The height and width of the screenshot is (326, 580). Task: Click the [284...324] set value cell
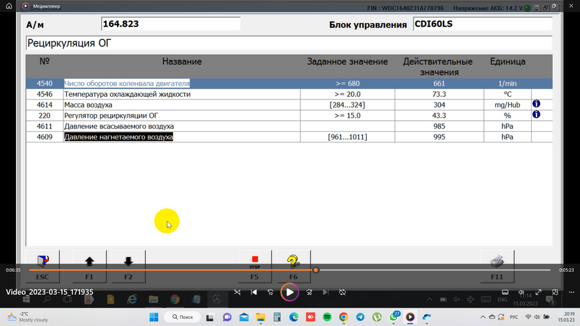(x=348, y=104)
